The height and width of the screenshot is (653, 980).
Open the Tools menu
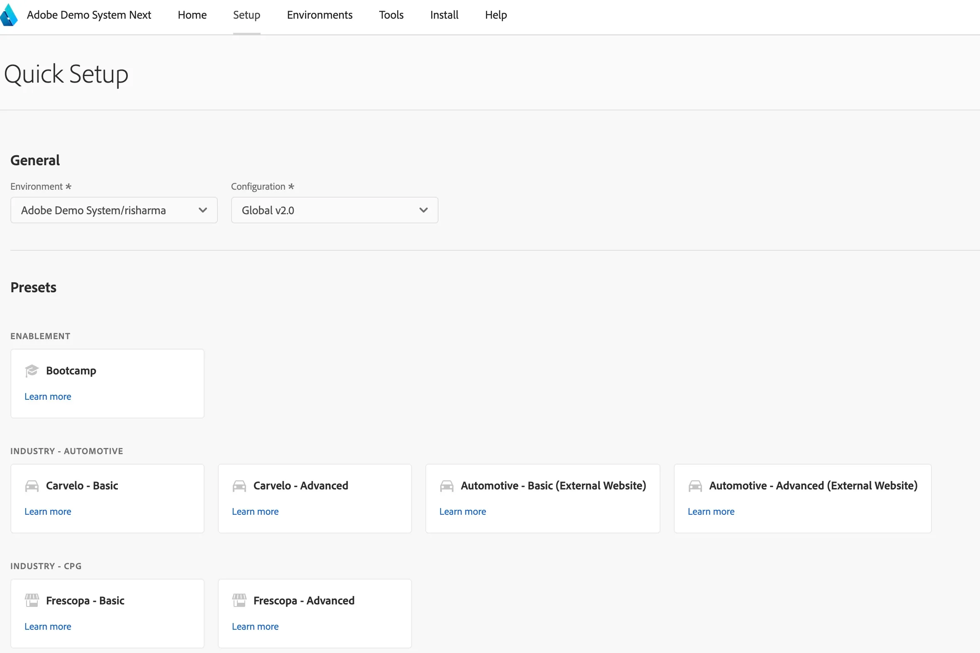click(391, 15)
